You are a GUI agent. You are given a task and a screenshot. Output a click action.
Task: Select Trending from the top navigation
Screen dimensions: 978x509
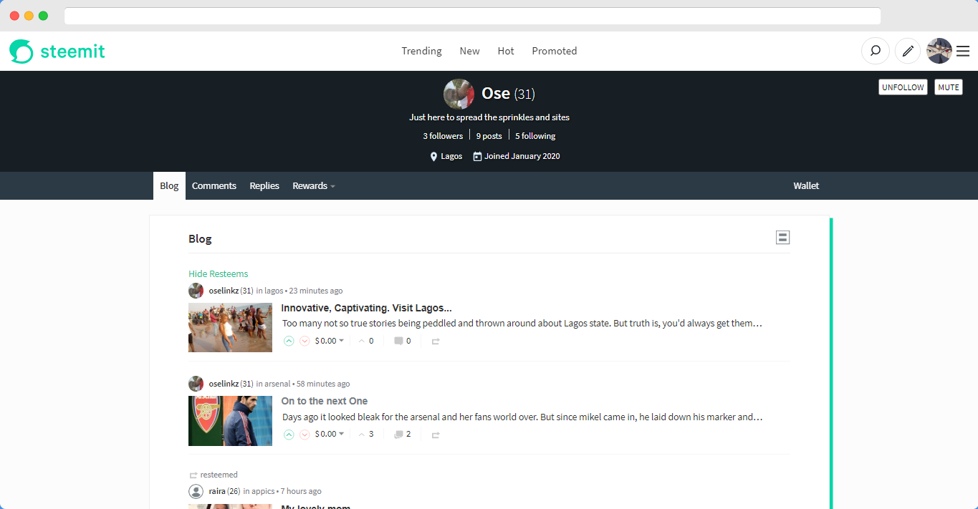421,51
